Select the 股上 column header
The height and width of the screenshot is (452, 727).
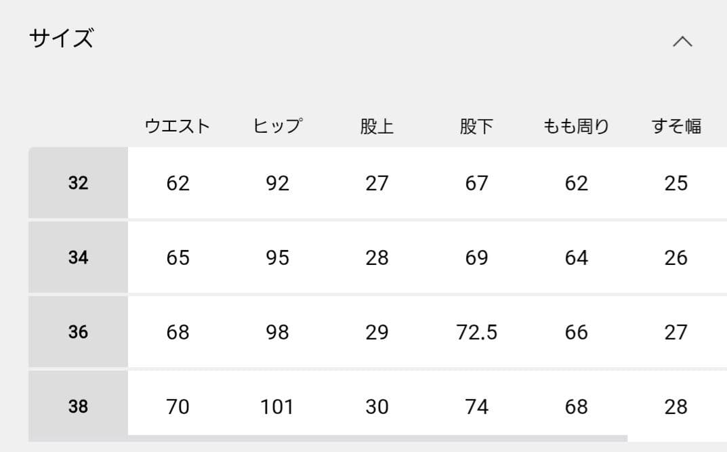(x=377, y=125)
